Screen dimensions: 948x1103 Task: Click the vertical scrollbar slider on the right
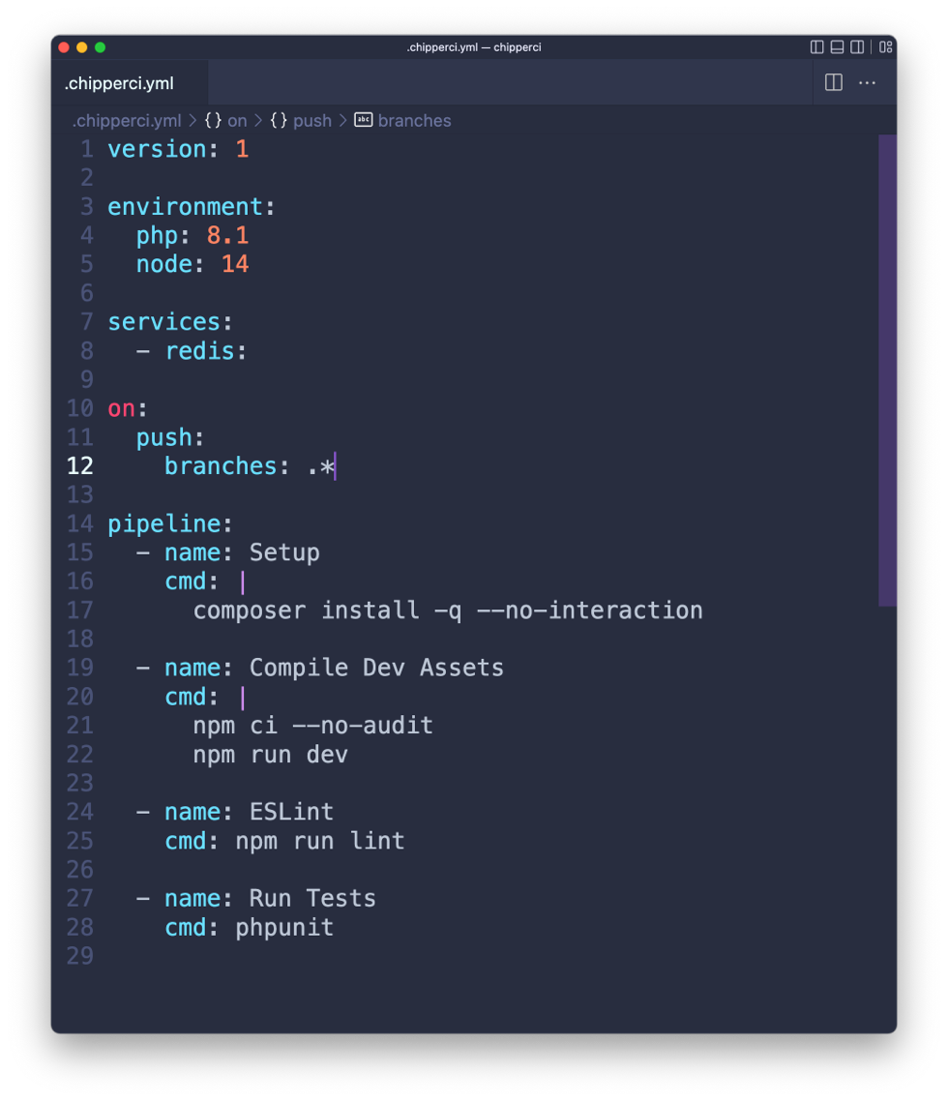887,370
